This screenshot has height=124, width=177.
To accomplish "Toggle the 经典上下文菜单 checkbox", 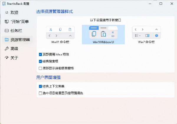I will 40,86.
